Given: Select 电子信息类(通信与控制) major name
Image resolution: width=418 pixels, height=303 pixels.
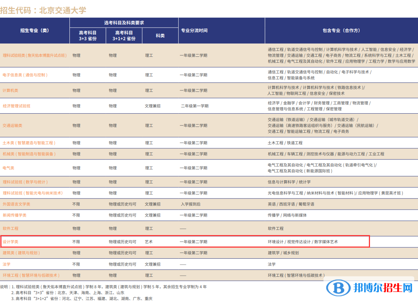Looking at the screenshot, I should (25, 75).
